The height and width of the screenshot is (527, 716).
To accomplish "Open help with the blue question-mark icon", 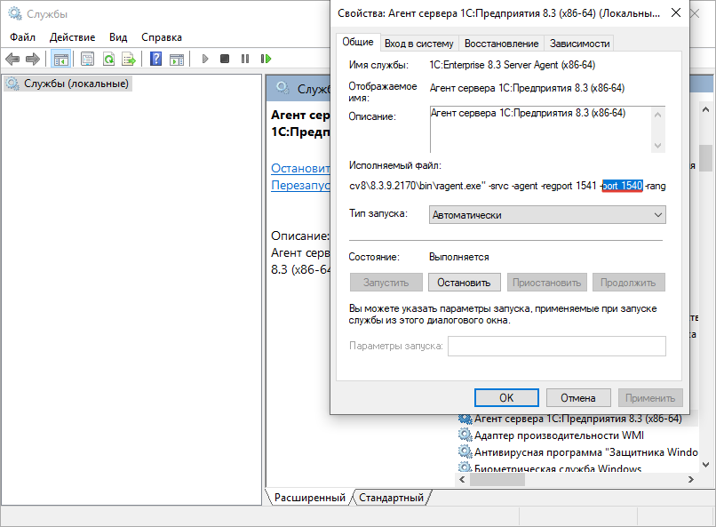I will 155,59.
